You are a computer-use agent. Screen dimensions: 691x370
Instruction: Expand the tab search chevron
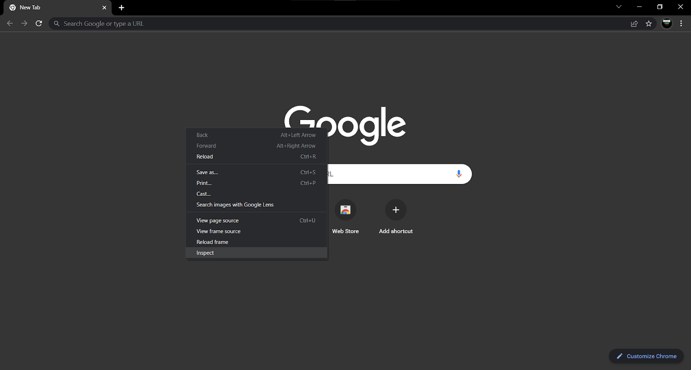(x=619, y=7)
